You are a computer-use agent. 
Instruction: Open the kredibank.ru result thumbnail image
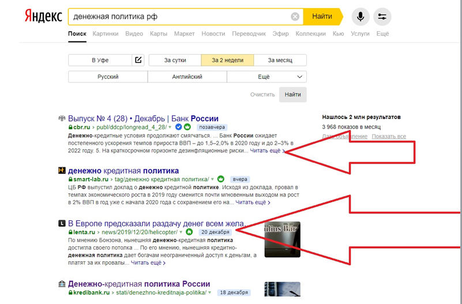click(282, 289)
